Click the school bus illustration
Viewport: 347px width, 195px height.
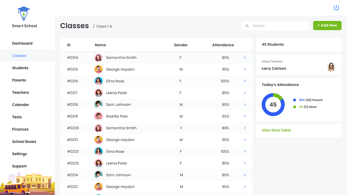pyautogui.click(x=15, y=188)
